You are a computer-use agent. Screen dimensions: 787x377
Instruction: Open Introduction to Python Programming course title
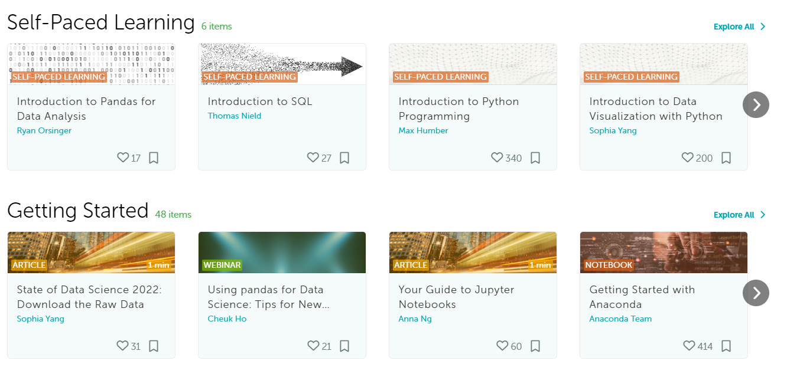coord(458,109)
